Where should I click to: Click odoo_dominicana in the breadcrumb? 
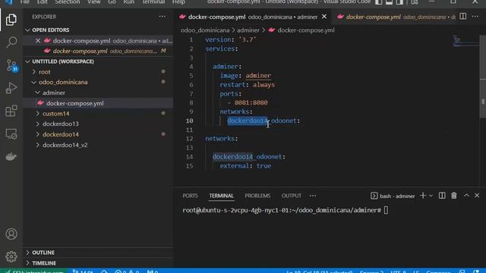tap(205, 30)
